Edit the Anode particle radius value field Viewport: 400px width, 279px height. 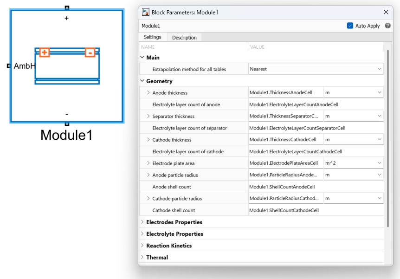(x=286, y=175)
